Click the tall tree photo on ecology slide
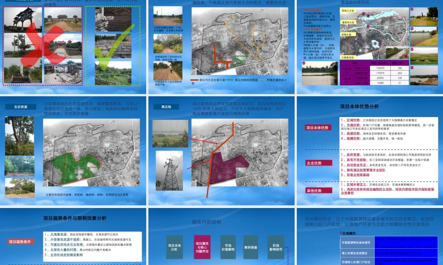 point(19,136)
